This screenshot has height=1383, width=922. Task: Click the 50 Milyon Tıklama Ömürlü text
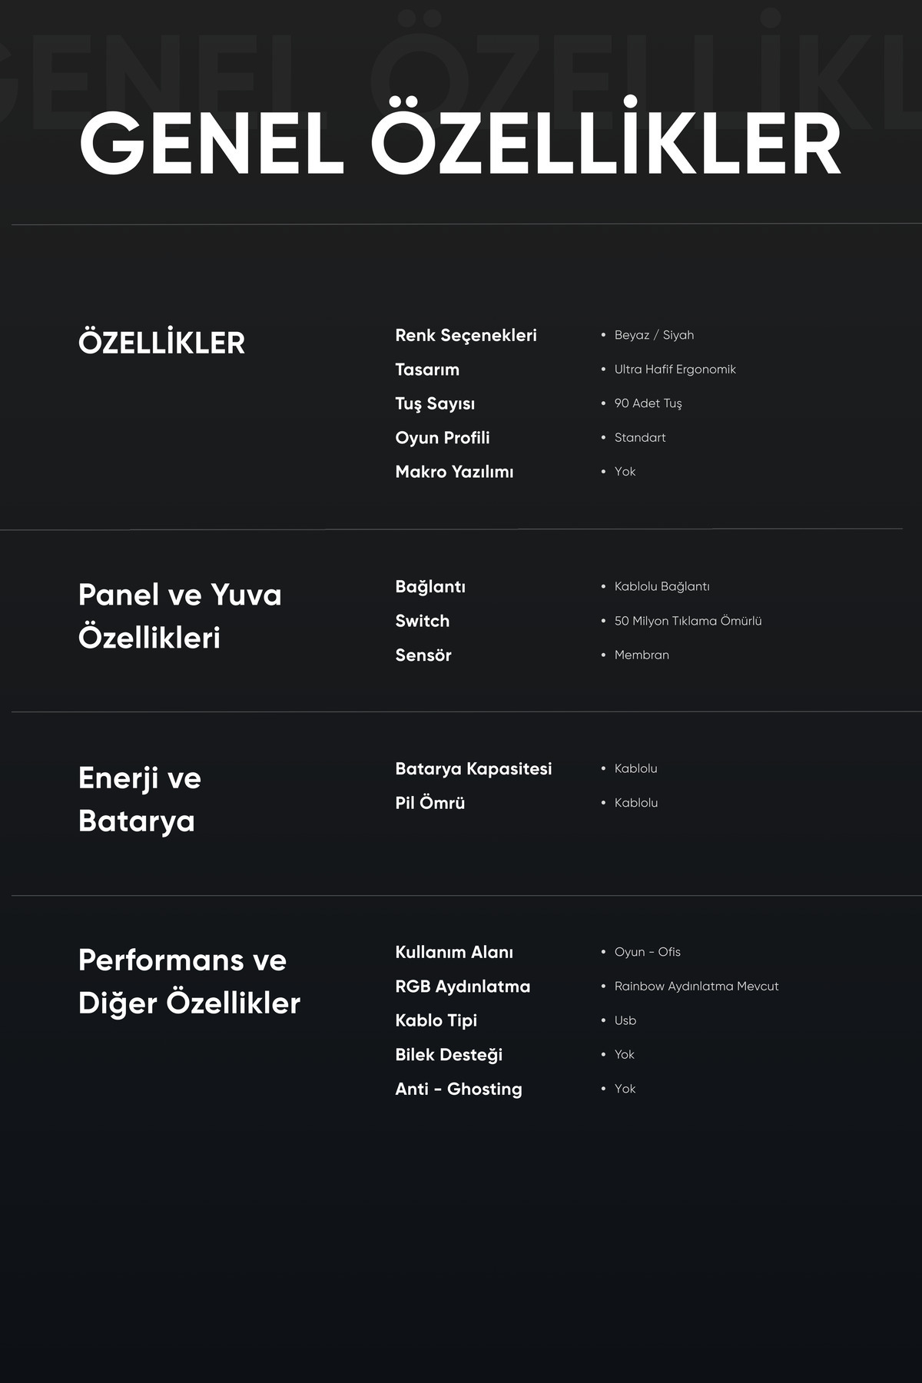688,621
